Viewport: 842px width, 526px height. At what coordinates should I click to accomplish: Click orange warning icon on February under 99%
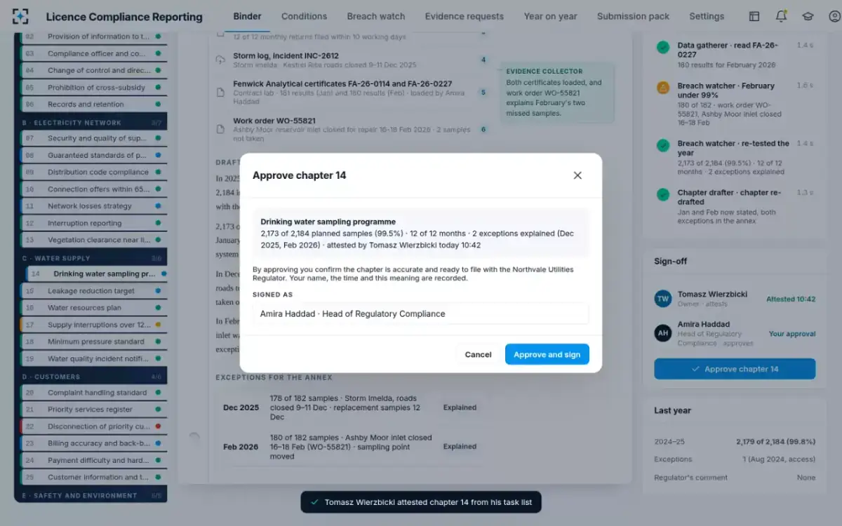pyautogui.click(x=663, y=88)
